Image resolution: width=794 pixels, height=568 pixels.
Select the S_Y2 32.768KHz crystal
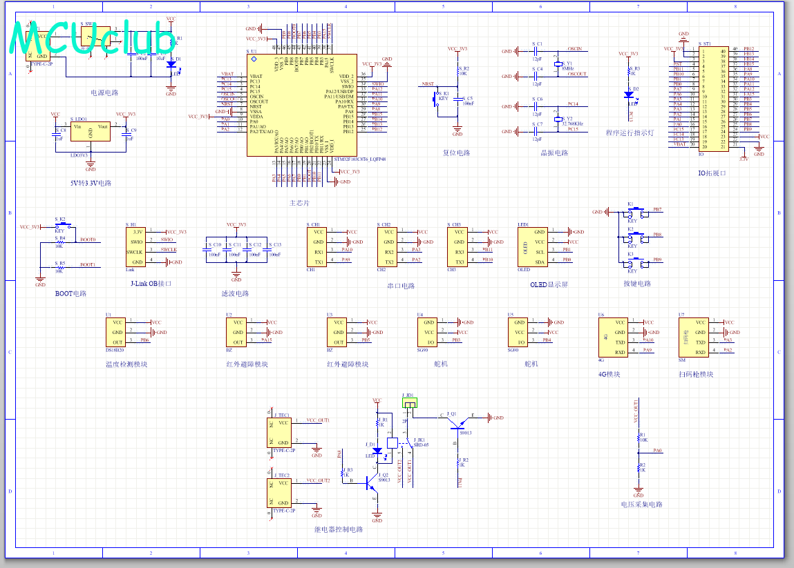[x=558, y=119]
